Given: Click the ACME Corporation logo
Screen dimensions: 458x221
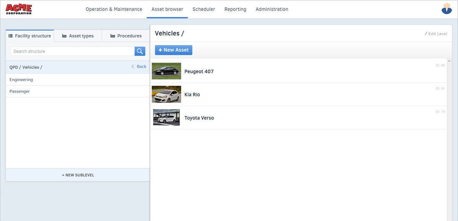Looking at the screenshot, I should click(19, 9).
